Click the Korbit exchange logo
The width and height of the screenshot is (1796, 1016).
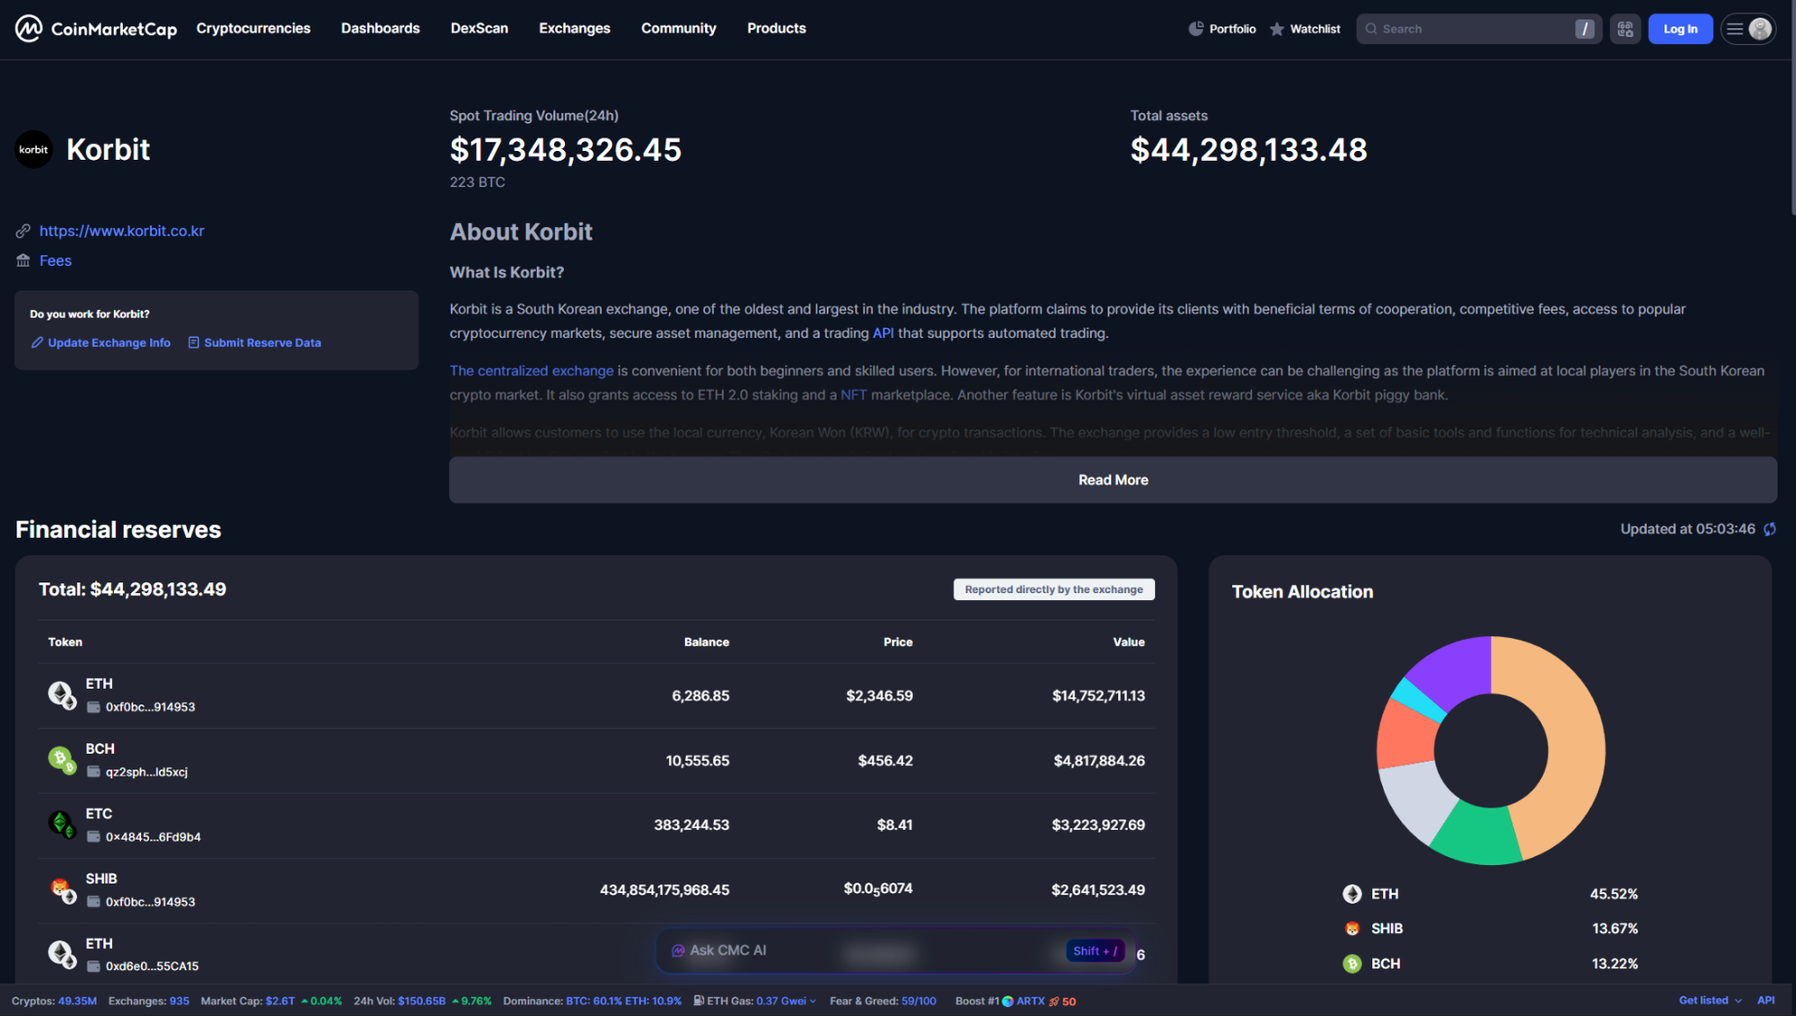pyautogui.click(x=33, y=149)
